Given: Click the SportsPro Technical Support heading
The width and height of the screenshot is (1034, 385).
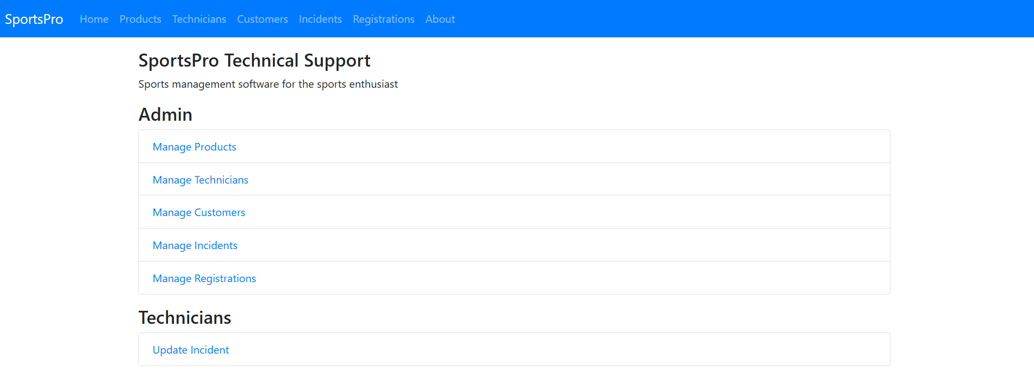Looking at the screenshot, I should point(254,61).
